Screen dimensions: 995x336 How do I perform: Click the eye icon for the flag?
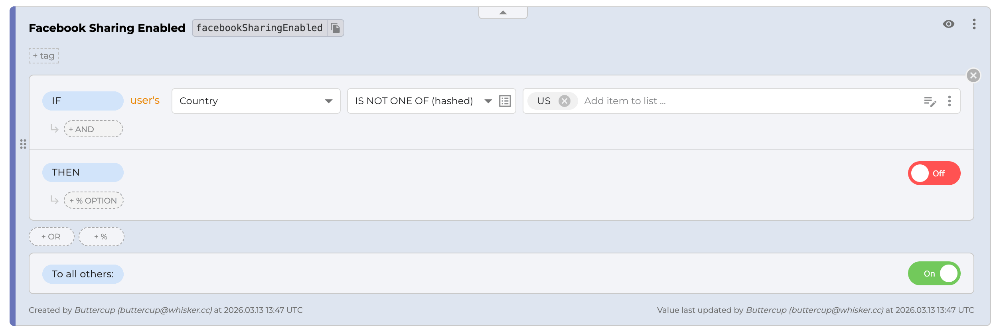pos(948,24)
